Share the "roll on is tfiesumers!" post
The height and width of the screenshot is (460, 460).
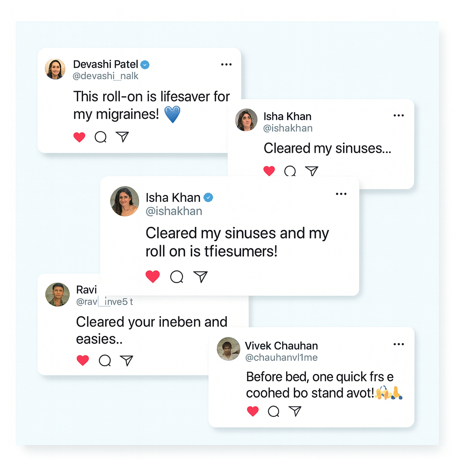pyautogui.click(x=200, y=277)
